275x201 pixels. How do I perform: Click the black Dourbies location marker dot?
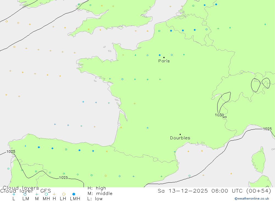click(180, 134)
